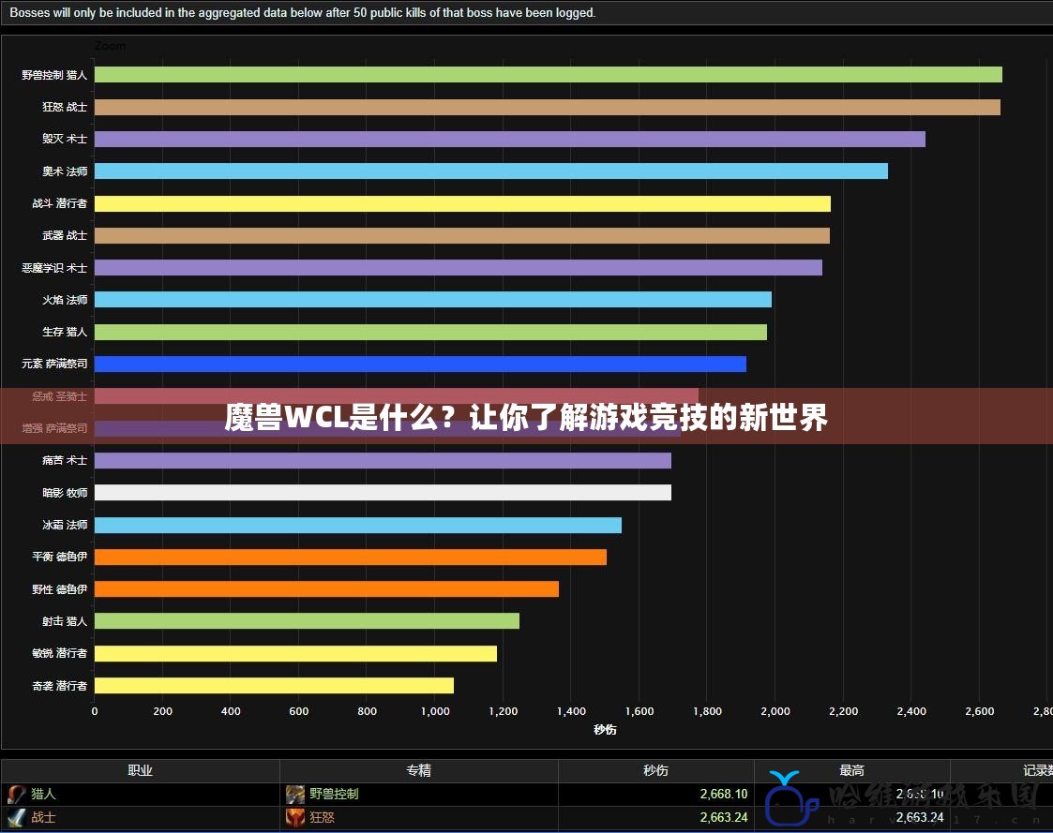
Task: Click the 射击 猎人 axis label
Action: (65, 621)
